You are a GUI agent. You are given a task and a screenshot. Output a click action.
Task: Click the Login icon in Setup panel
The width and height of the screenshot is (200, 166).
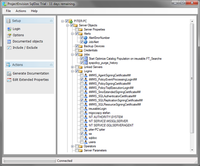click(9, 29)
